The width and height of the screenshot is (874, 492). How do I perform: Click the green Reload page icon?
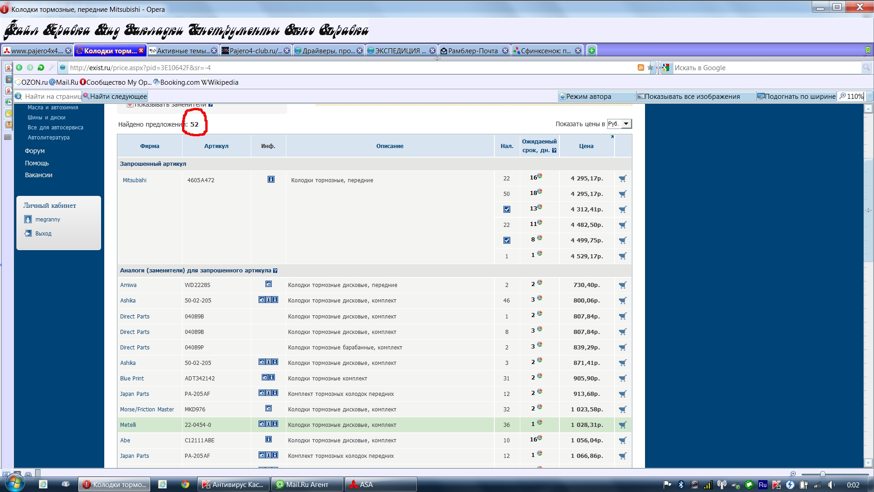point(41,67)
